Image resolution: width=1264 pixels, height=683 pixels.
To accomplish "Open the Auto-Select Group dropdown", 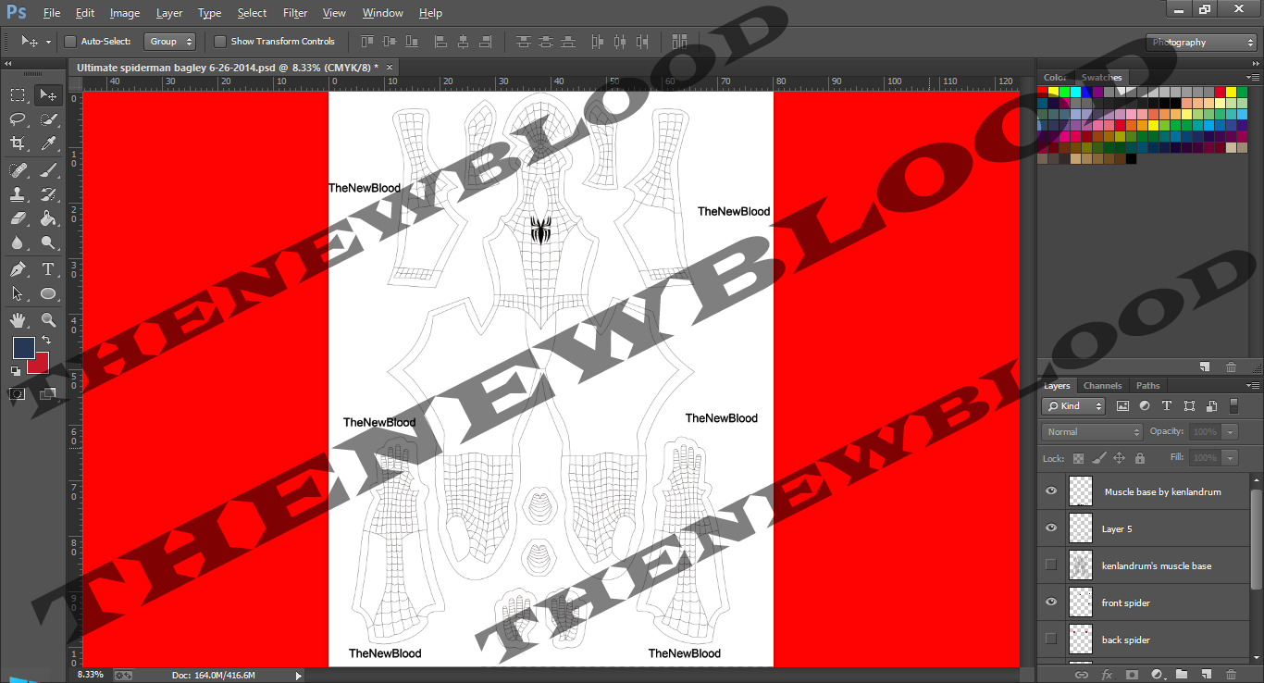I will pyautogui.click(x=171, y=42).
